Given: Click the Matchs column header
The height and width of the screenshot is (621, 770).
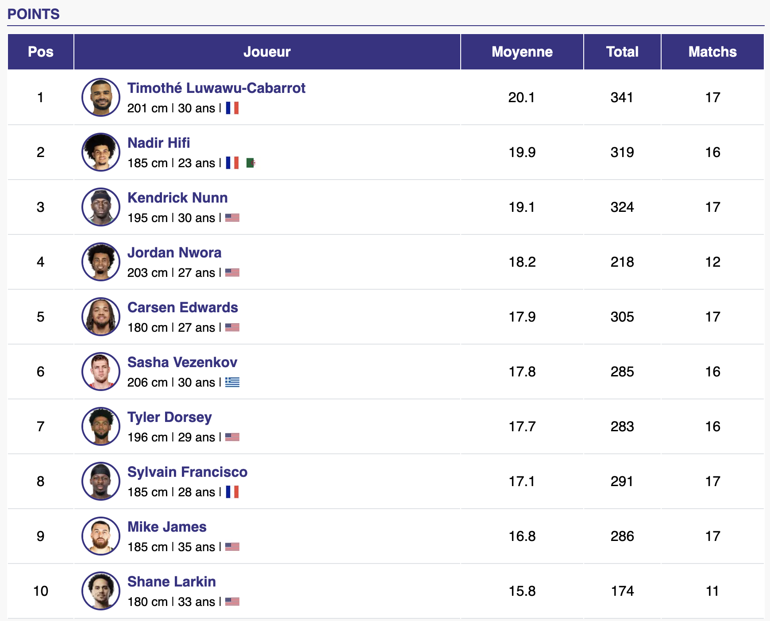Looking at the screenshot, I should [x=712, y=52].
